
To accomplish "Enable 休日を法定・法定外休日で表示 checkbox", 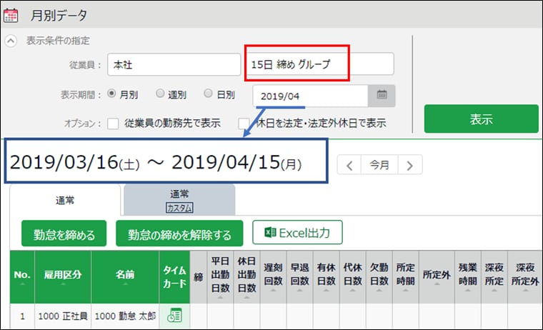I will pos(244,124).
